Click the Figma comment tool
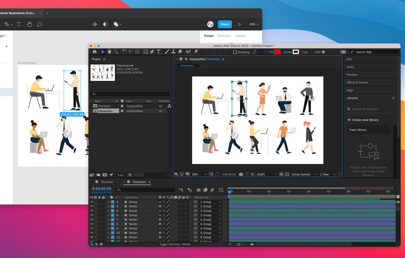This screenshot has width=405, height=258. pos(39,24)
